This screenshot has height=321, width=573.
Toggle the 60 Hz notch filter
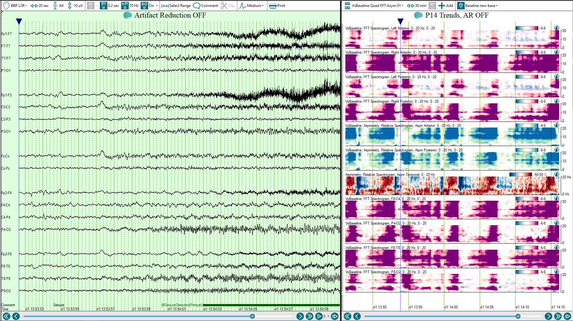(x=144, y=5)
